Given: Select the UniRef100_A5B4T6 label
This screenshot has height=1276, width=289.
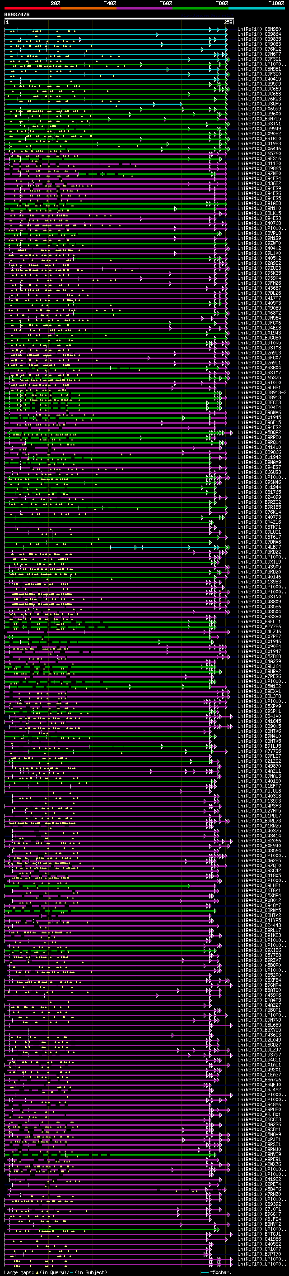Looking at the screenshot, I should [259, 1189].
